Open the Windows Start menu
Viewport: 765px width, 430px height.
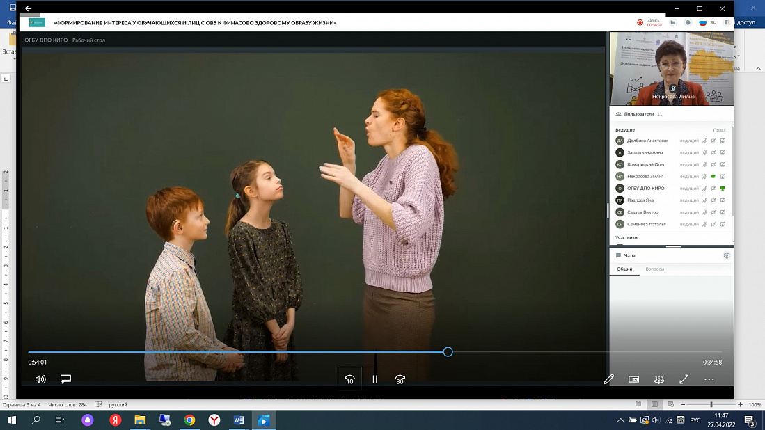pos(12,420)
